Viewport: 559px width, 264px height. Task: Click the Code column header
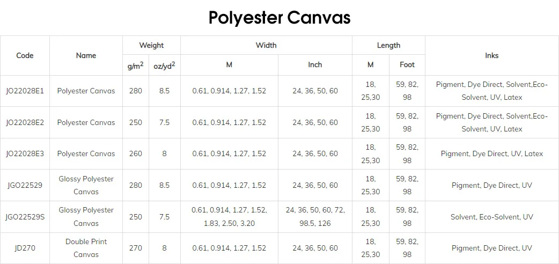tap(25, 55)
